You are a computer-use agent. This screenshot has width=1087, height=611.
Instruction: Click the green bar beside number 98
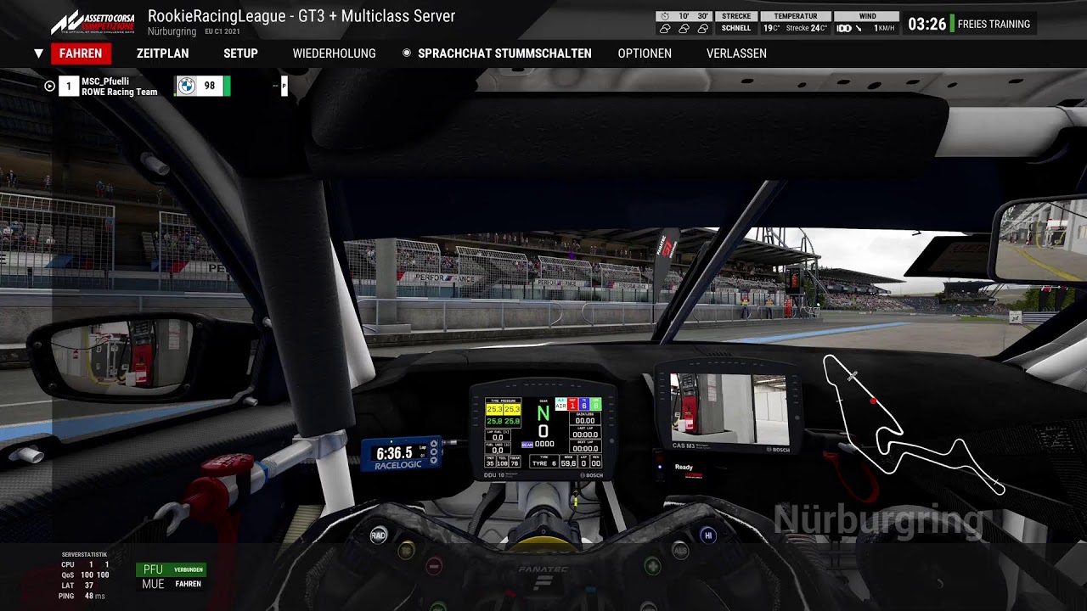tap(227, 86)
